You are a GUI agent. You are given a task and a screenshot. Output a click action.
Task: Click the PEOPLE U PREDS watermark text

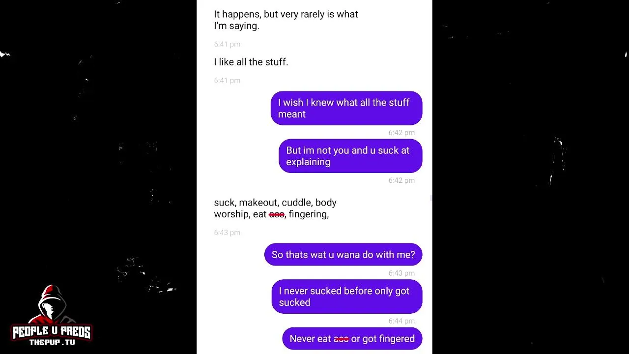(x=52, y=332)
